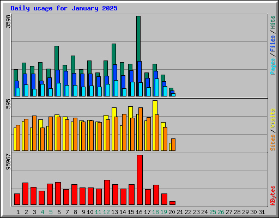Click the 595 axis maximum value
The width and height of the screenshot is (279, 218).
[x=8, y=104]
